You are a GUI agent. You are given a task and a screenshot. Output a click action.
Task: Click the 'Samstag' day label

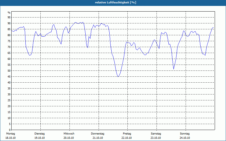[156, 134]
